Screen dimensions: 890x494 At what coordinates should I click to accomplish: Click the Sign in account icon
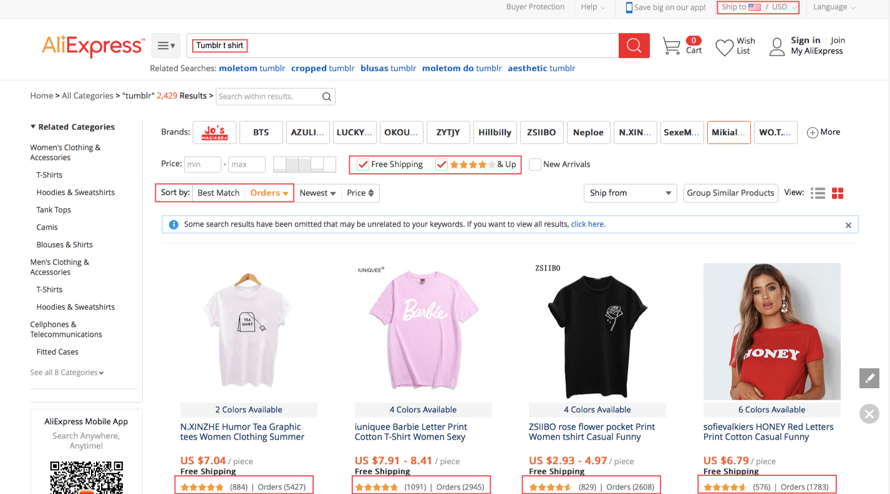[777, 46]
